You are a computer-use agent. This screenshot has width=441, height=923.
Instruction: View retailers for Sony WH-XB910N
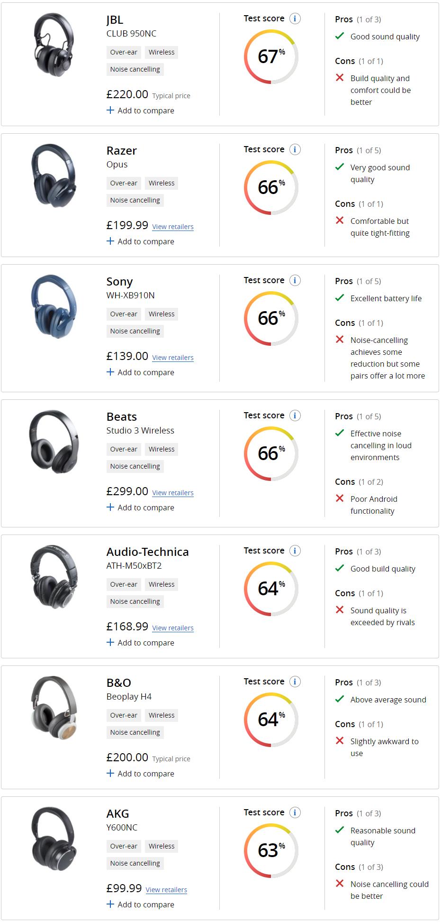click(x=173, y=358)
